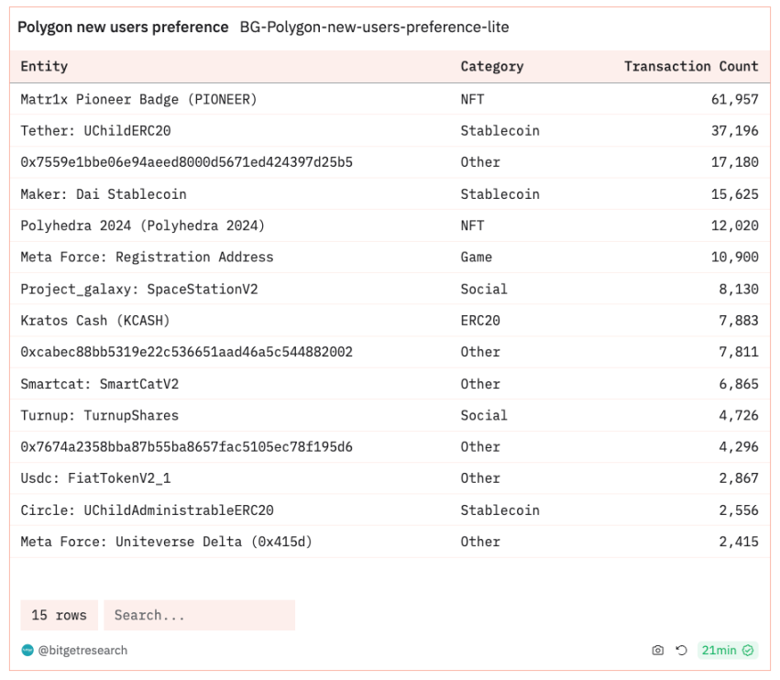
Task: Select the Tether: UChildERC20 entity cell
Action: pos(95,131)
